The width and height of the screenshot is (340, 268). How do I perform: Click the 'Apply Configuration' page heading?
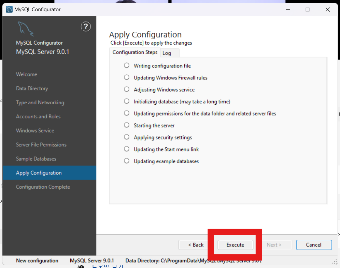(x=145, y=35)
